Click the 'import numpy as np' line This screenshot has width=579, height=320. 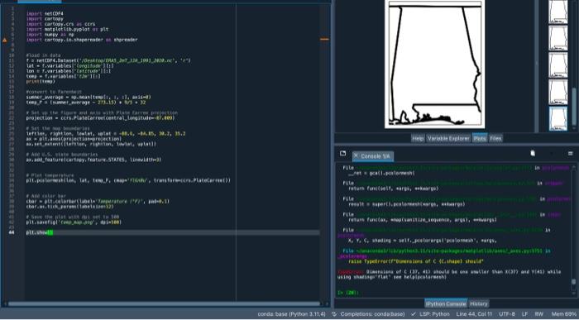50,35
